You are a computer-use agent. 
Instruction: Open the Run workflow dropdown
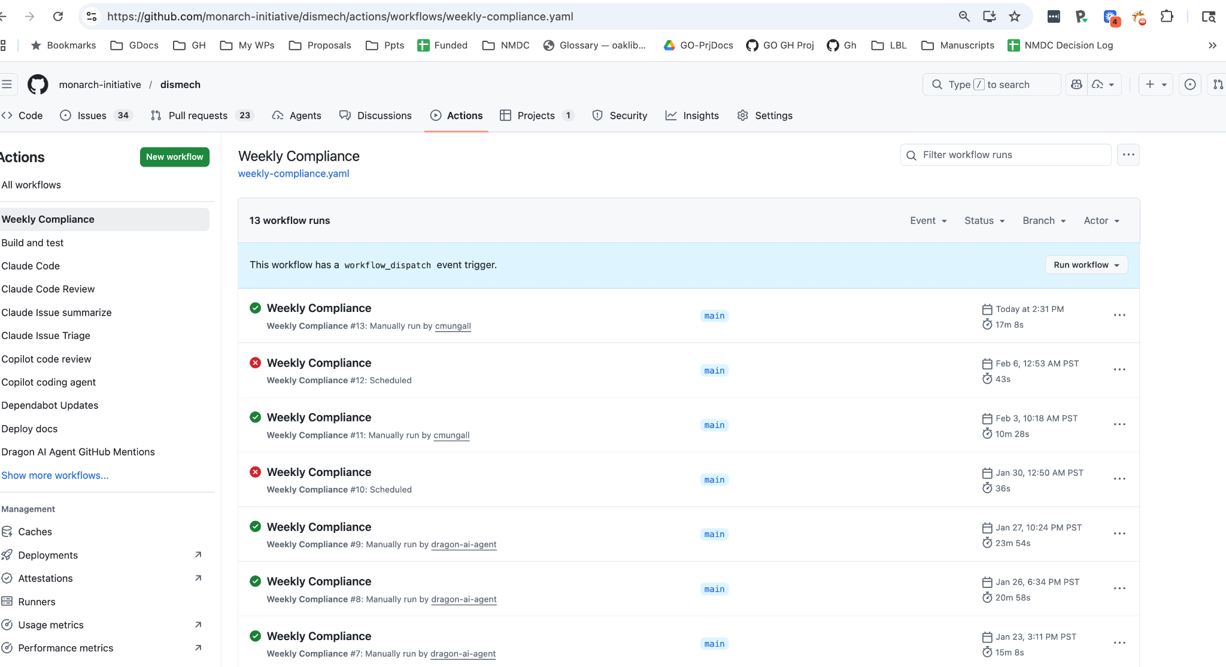1087,265
